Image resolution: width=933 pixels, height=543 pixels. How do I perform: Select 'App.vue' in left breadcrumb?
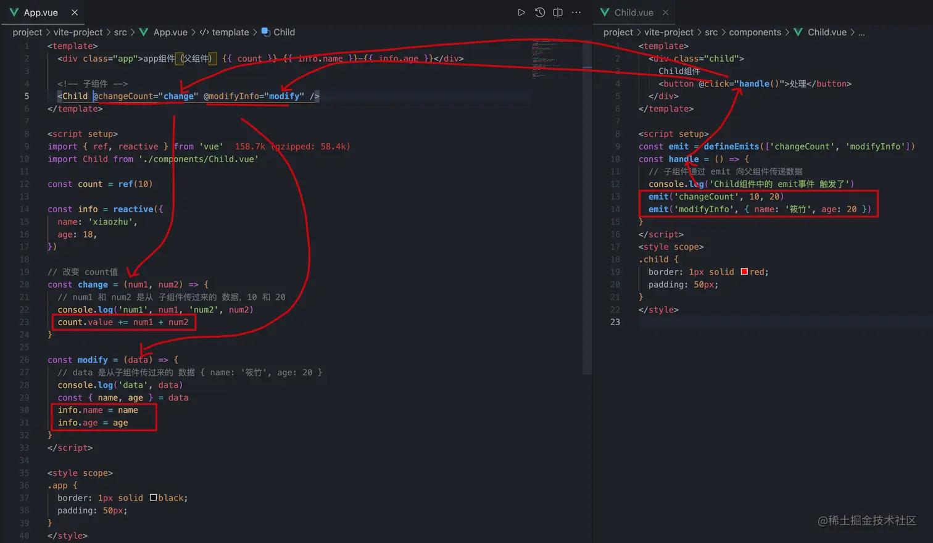pyautogui.click(x=170, y=32)
